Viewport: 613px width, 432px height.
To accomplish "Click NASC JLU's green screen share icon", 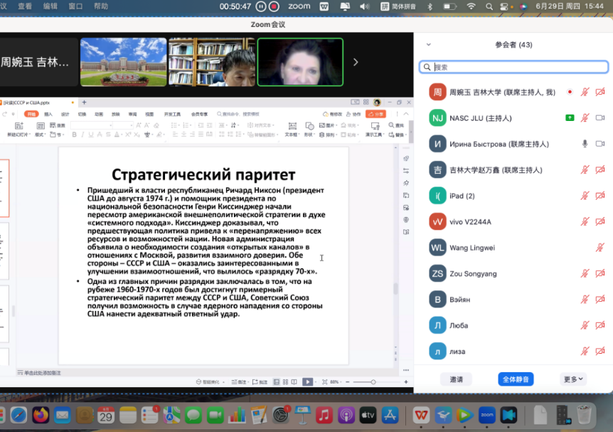I will [570, 117].
